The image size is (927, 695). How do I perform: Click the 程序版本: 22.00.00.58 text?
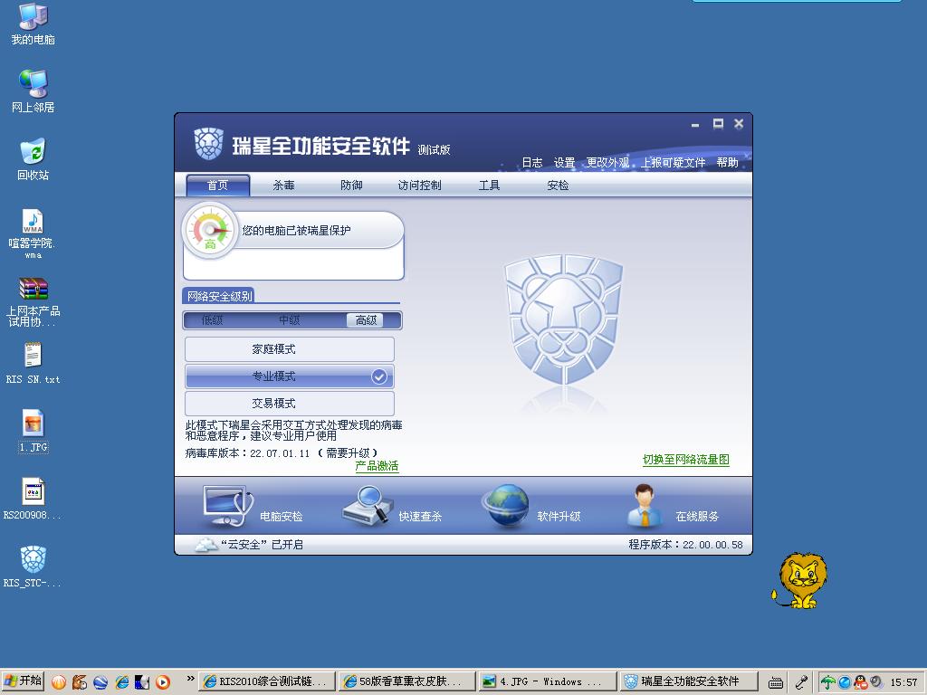point(686,544)
